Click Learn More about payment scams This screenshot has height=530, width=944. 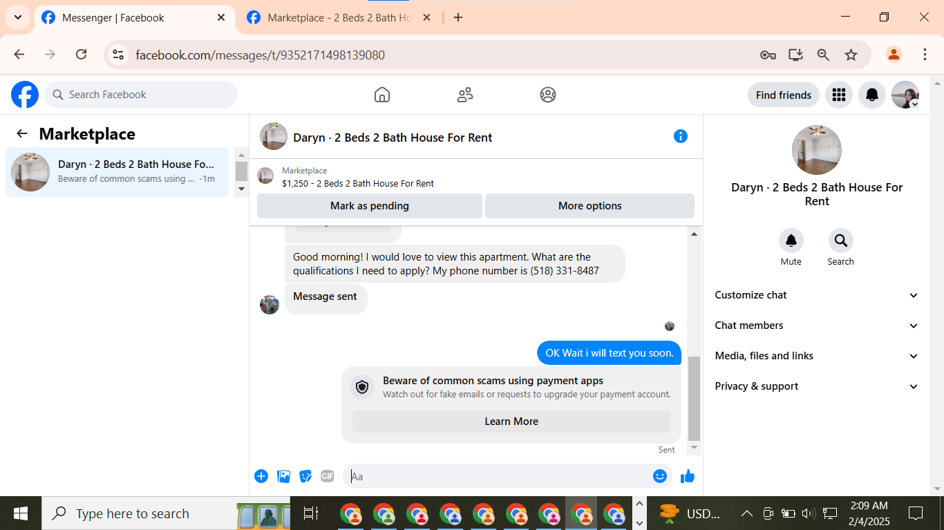pyautogui.click(x=511, y=422)
